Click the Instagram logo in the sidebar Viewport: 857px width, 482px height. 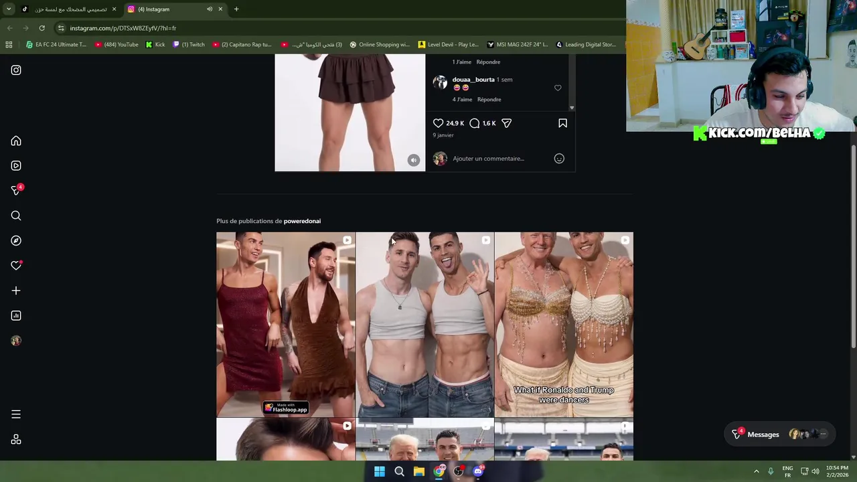16,70
